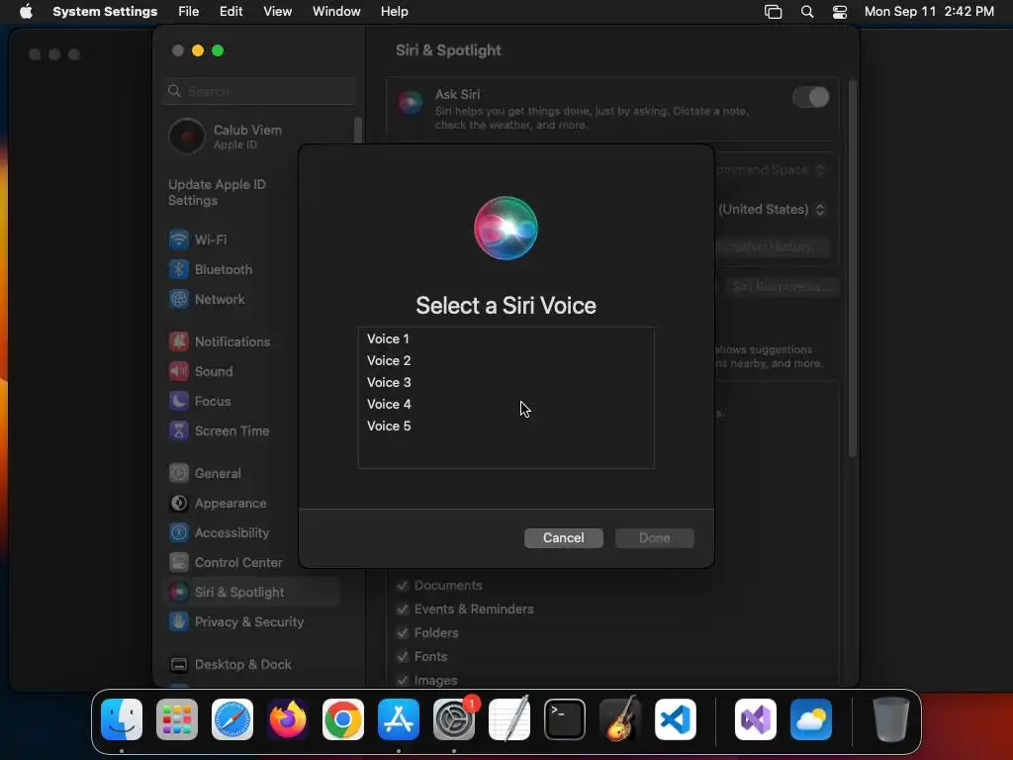The image size is (1013, 760).
Task: Open Finder from the Dock
Action: tap(122, 719)
